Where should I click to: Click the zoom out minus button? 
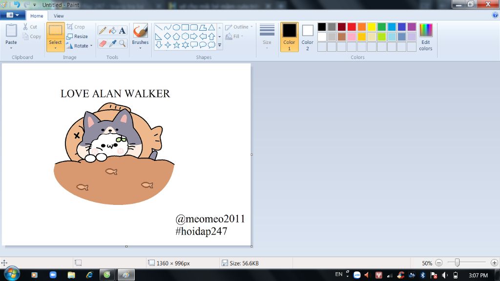[x=439, y=263]
